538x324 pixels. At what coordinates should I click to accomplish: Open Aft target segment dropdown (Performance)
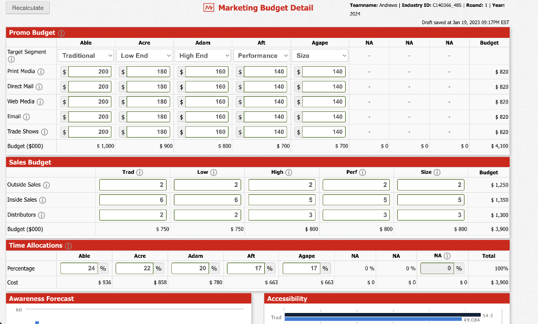pyautogui.click(x=262, y=56)
